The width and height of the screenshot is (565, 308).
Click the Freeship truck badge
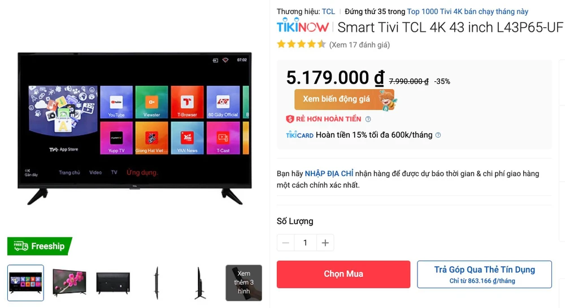[40, 246]
